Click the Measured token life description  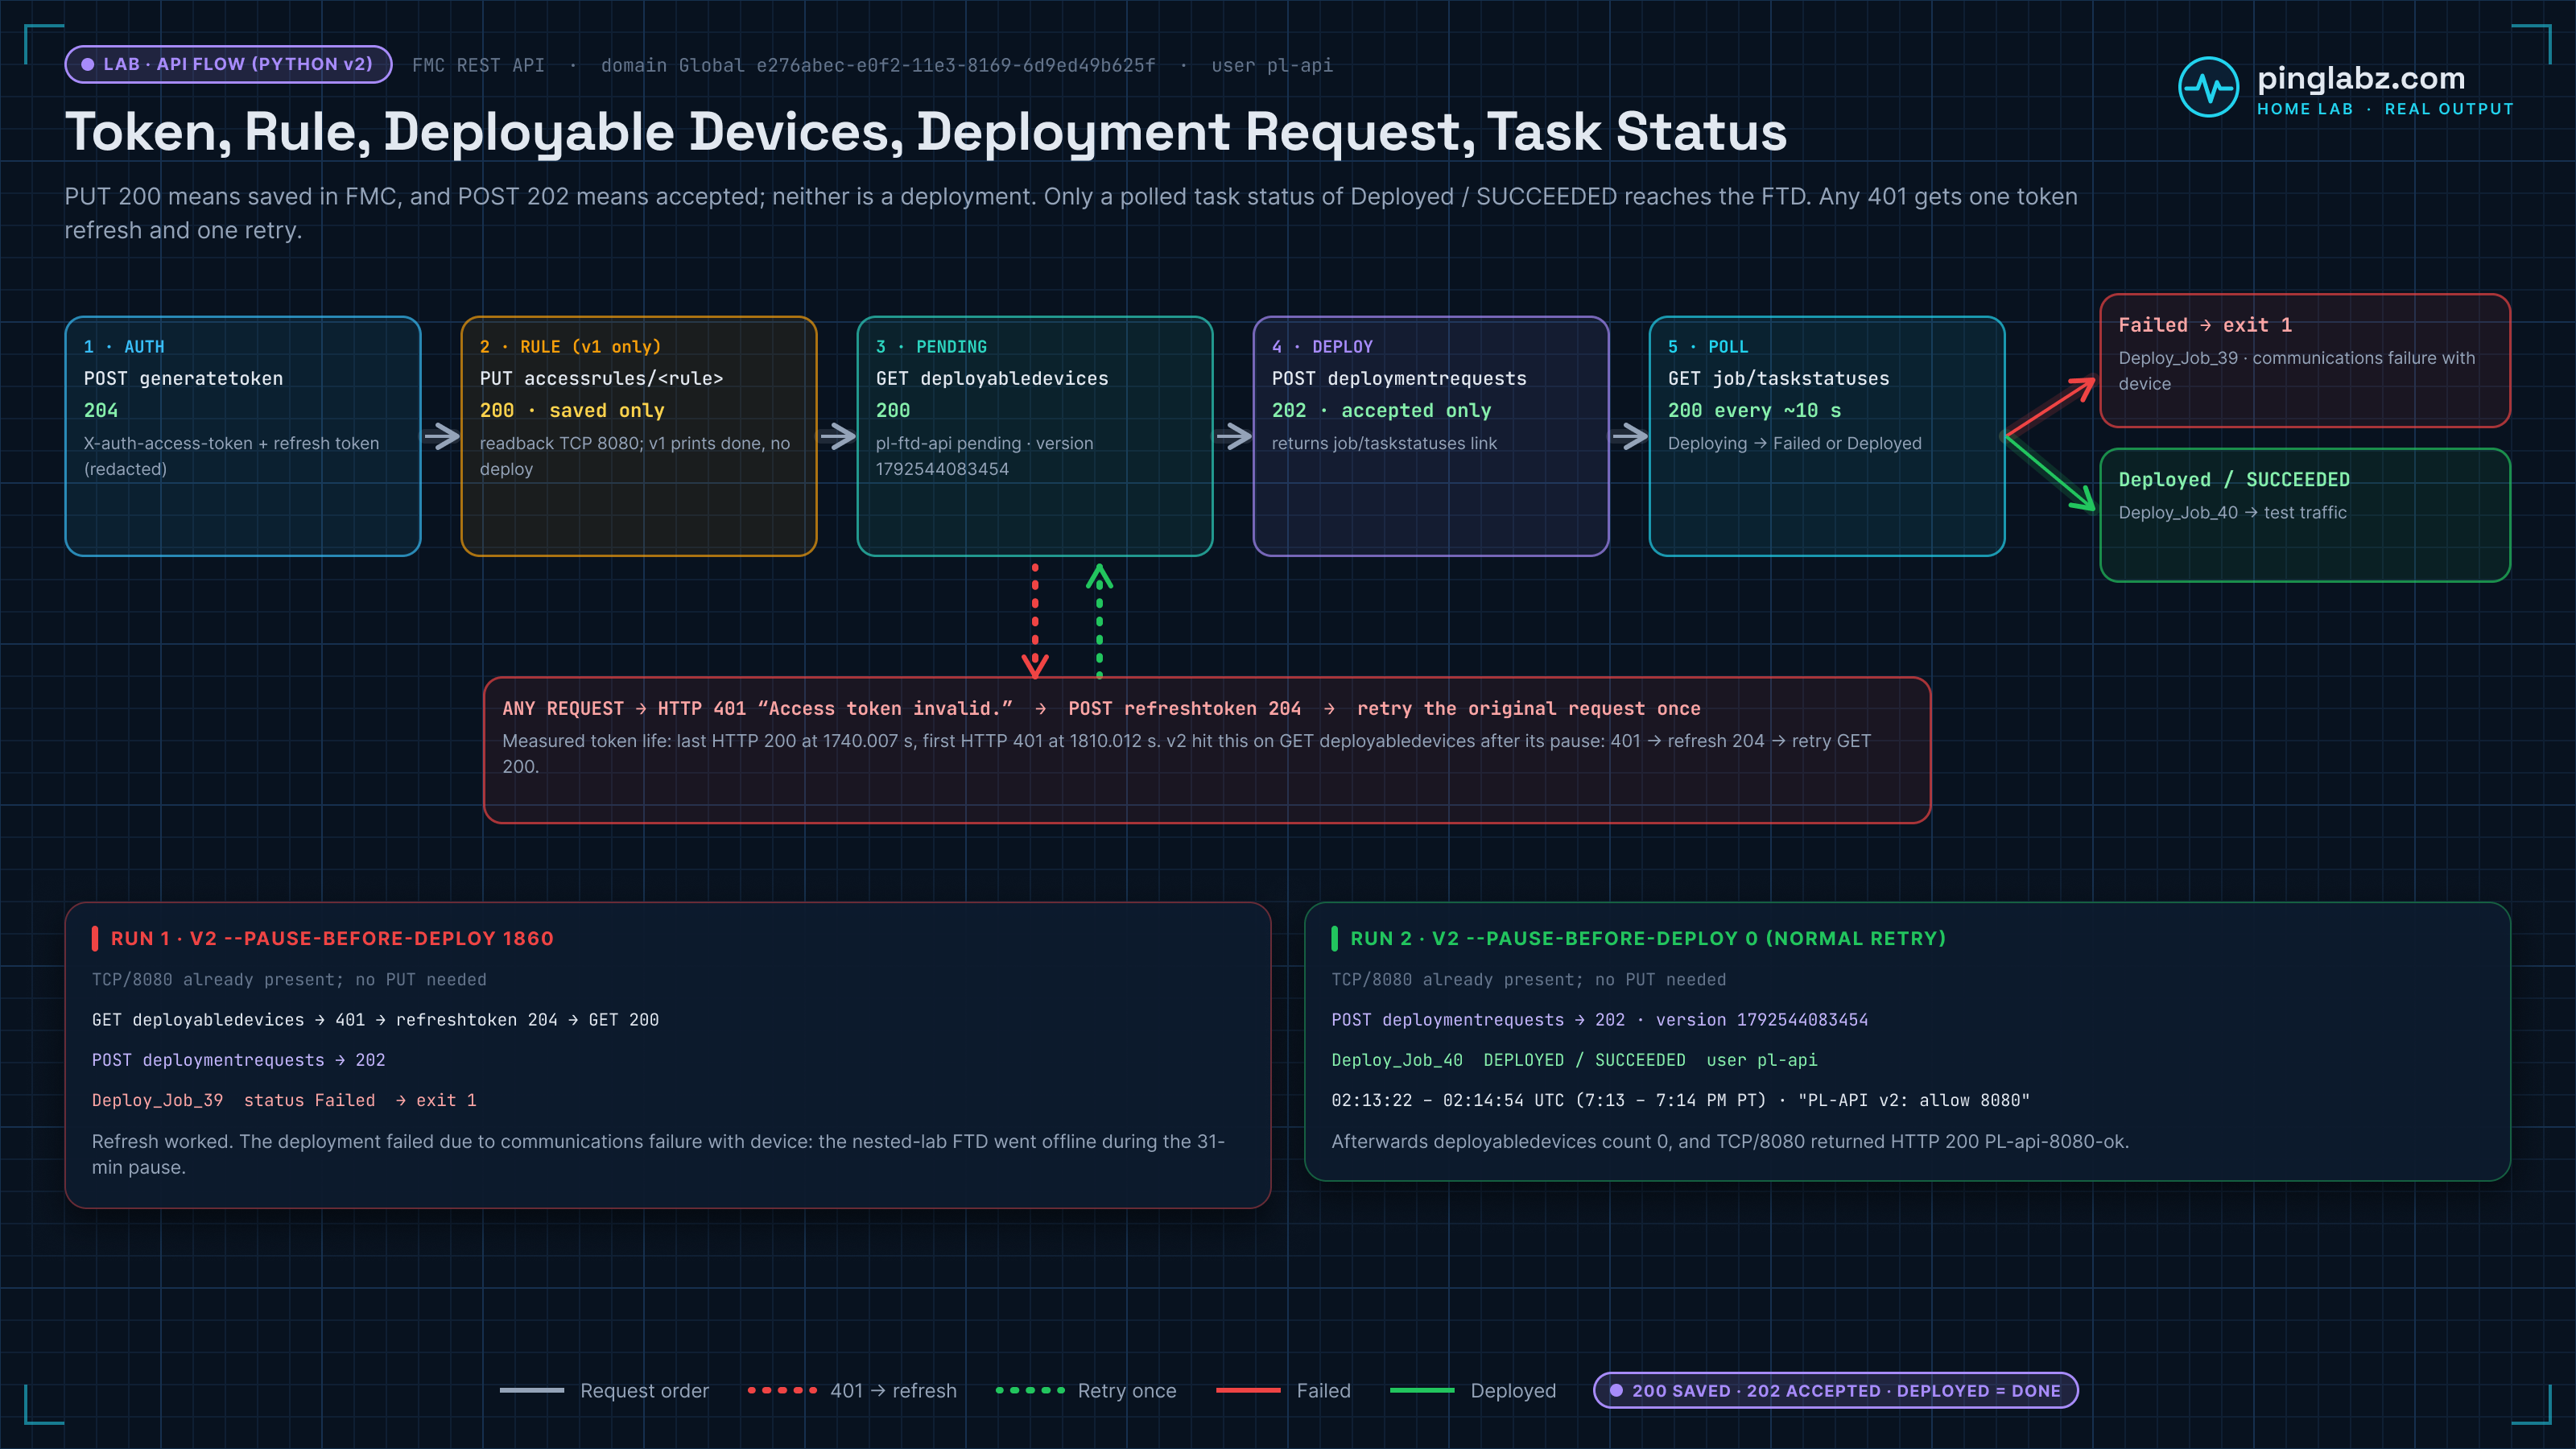[1187, 753]
